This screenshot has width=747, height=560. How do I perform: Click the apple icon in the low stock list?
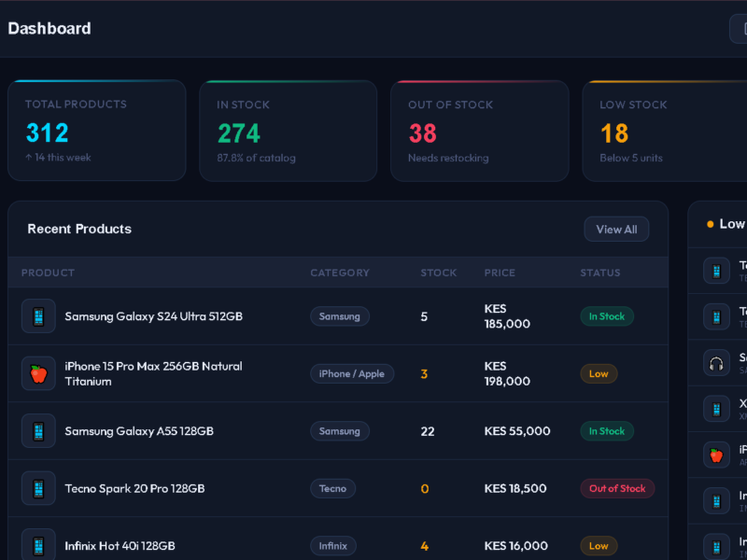[x=716, y=455]
